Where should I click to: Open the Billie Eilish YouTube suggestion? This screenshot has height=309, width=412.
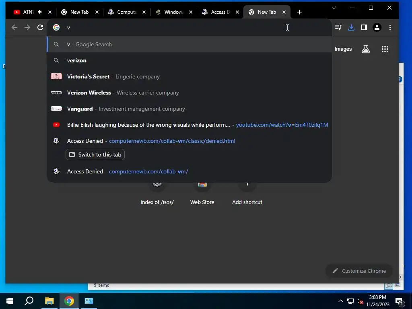(x=189, y=125)
